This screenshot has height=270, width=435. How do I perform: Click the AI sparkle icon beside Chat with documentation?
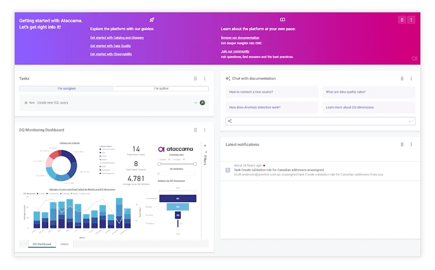(228, 78)
